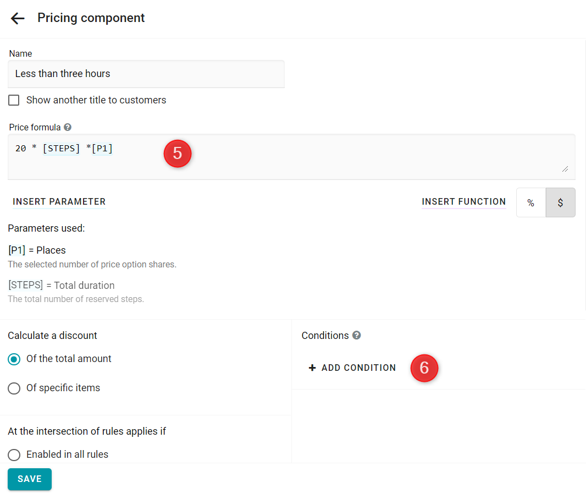
Task: Go back using the arrow icon
Action: pyautogui.click(x=18, y=18)
